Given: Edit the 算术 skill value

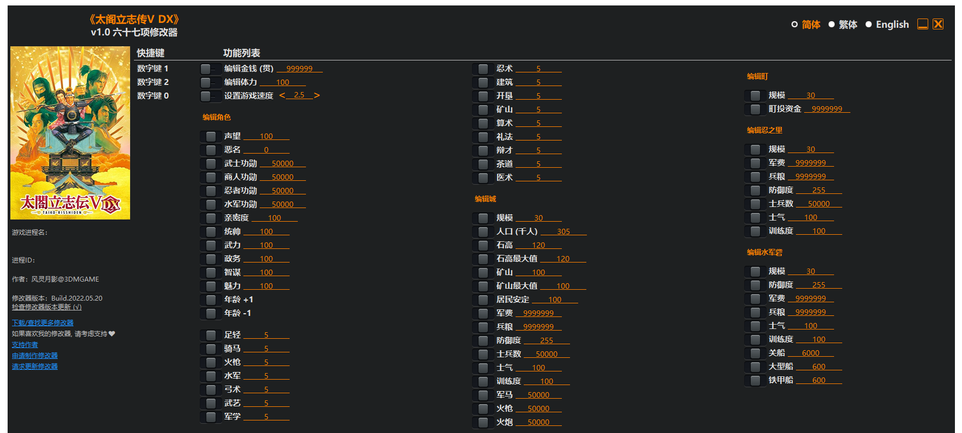Looking at the screenshot, I should pos(538,123).
